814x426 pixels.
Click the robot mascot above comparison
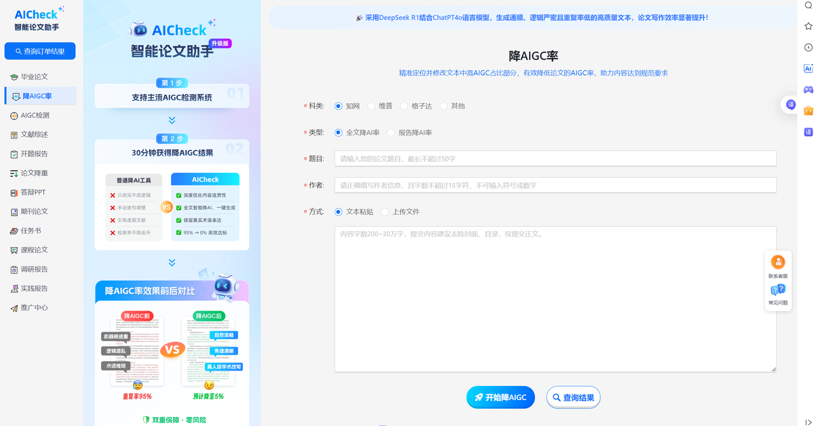223,286
